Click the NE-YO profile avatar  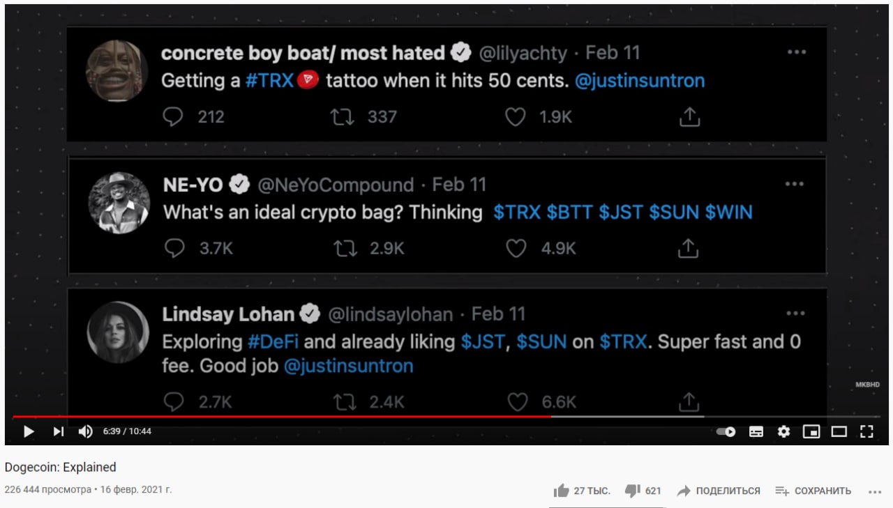click(119, 203)
